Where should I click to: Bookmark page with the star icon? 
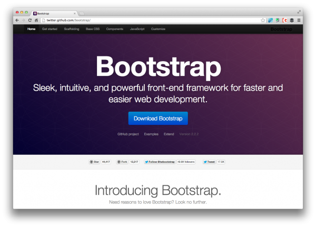click(x=263, y=20)
